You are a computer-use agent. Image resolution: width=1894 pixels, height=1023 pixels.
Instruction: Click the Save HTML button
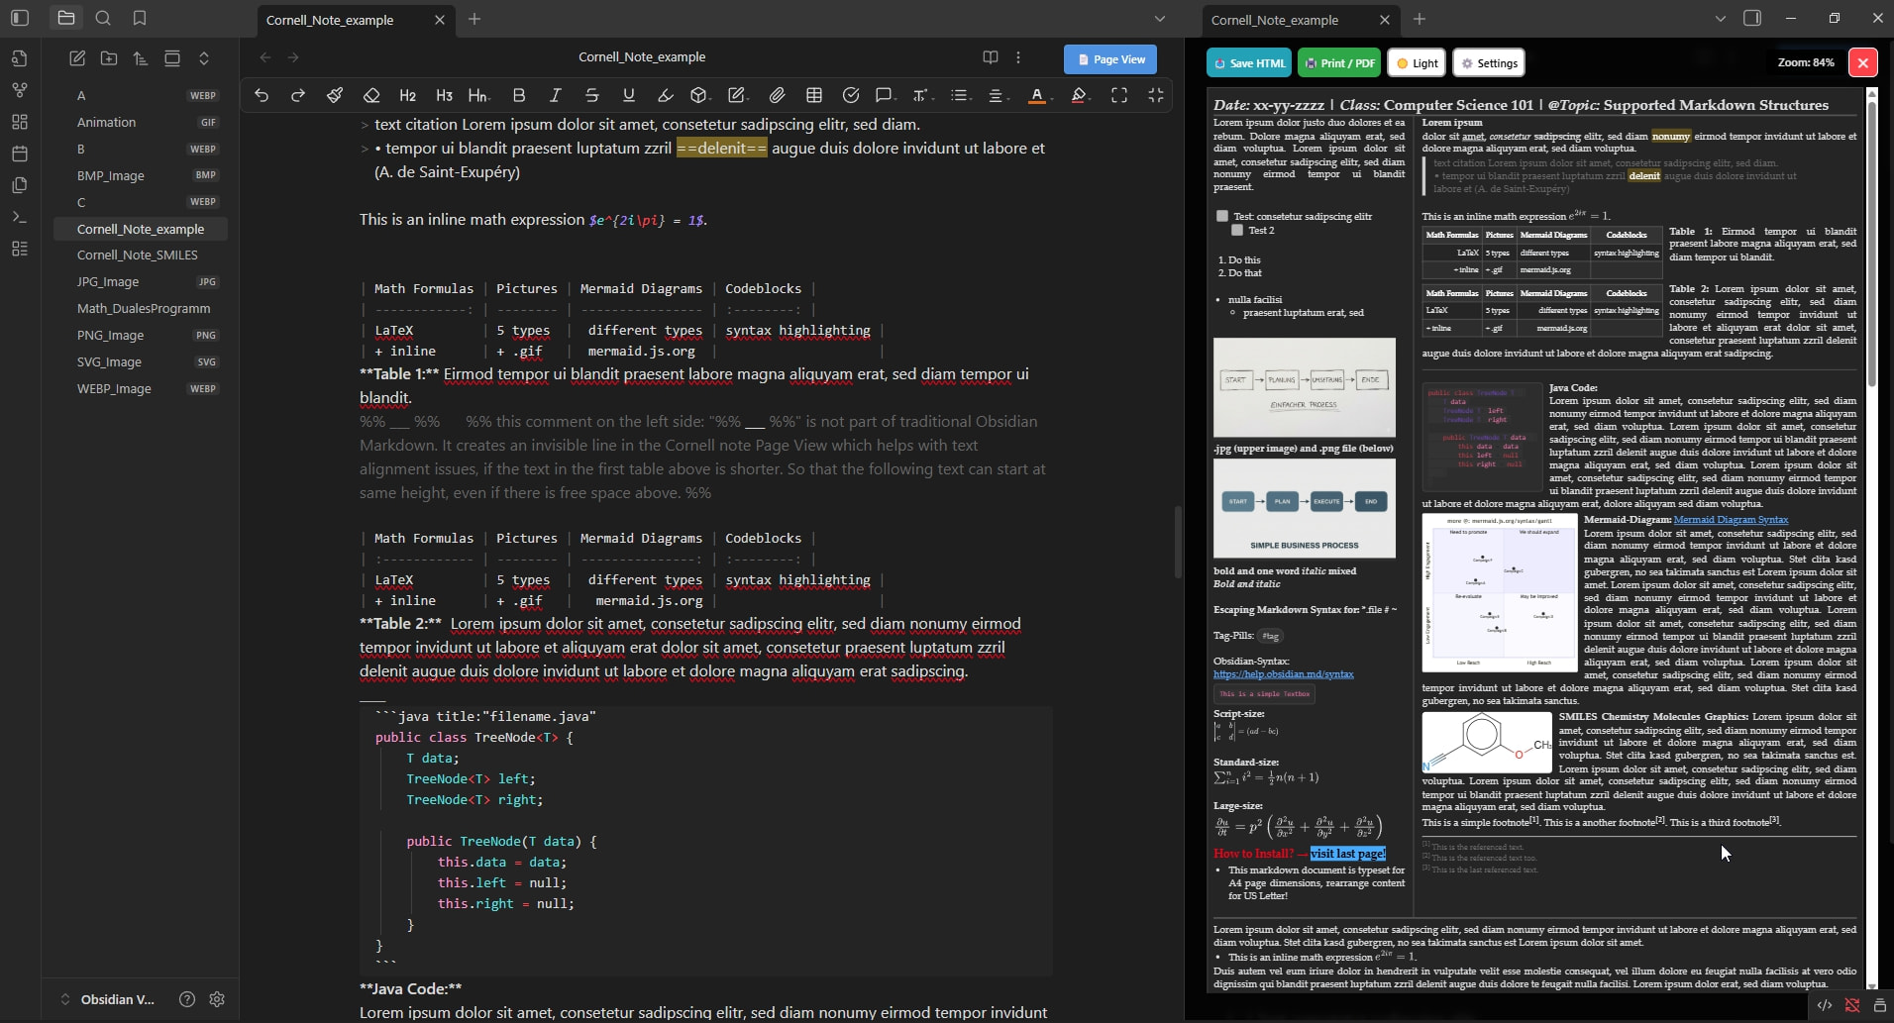tap(1248, 63)
